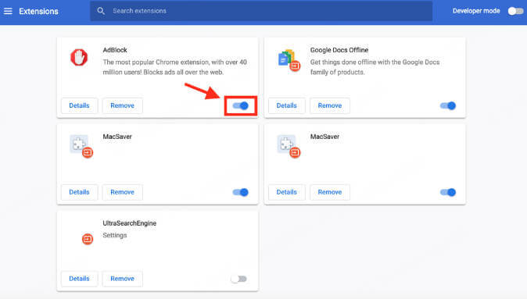Screen dimensions: 527x299
Task: Enable the UltraSearchEngine toggle
Action: (239, 279)
